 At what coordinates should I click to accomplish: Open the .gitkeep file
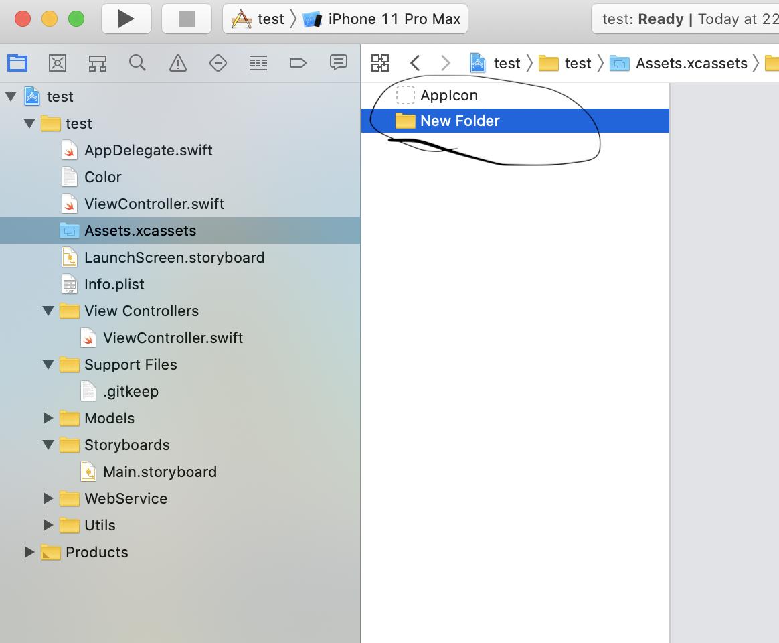[x=180, y=392]
